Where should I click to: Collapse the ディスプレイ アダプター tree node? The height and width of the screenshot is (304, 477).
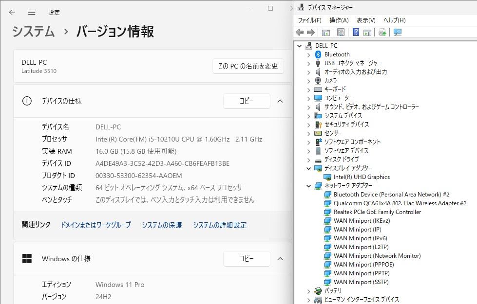pos(308,168)
